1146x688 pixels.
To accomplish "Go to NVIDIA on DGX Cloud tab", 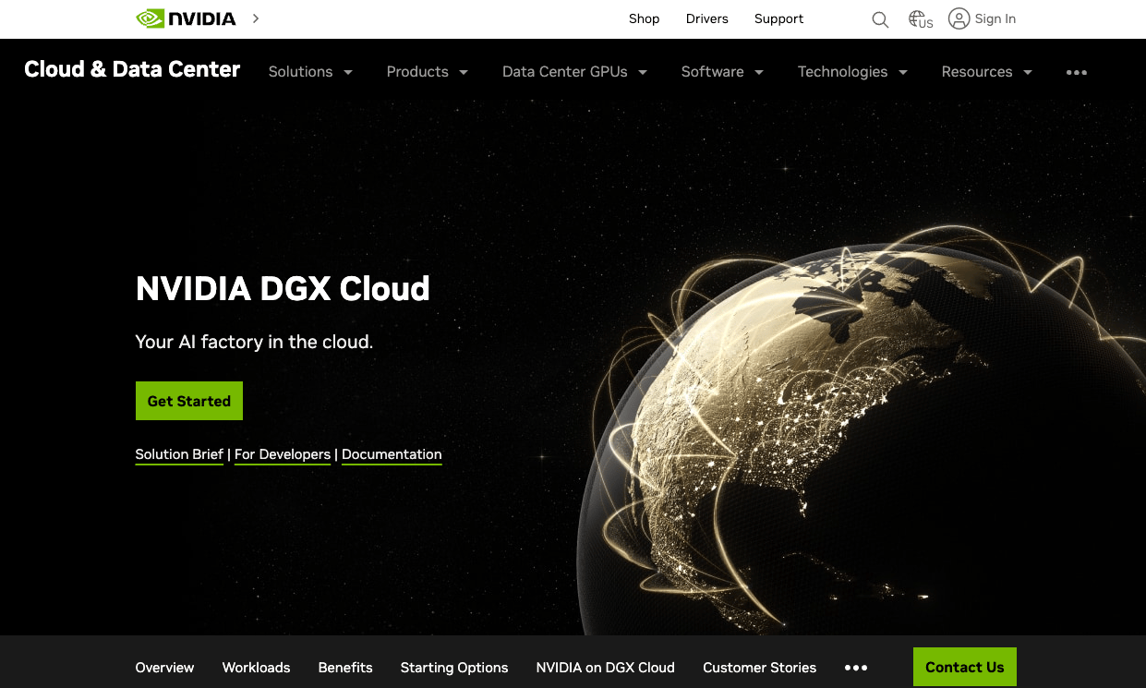I will [606, 668].
